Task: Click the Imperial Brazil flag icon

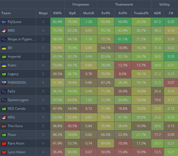Action: click(4, 57)
